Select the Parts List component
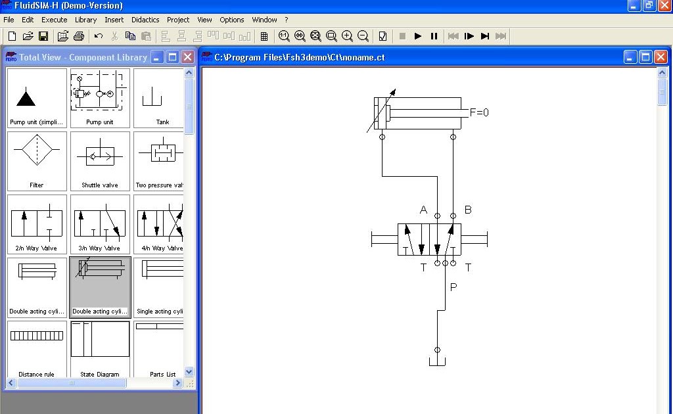 (158, 349)
